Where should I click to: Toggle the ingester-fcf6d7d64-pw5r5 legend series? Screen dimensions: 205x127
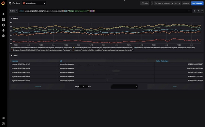pos(103,50)
